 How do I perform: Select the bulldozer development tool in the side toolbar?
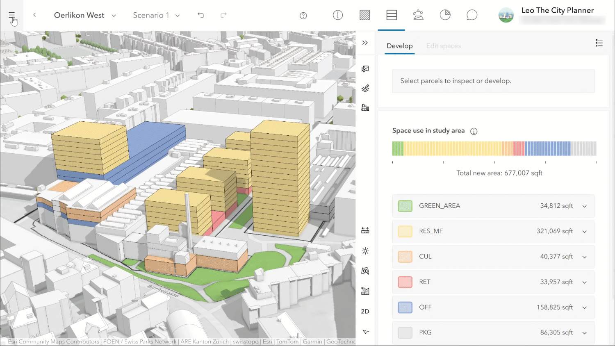[365, 107]
